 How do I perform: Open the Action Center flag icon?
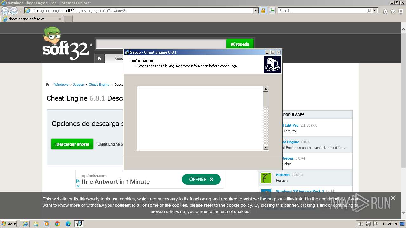tap(376, 224)
